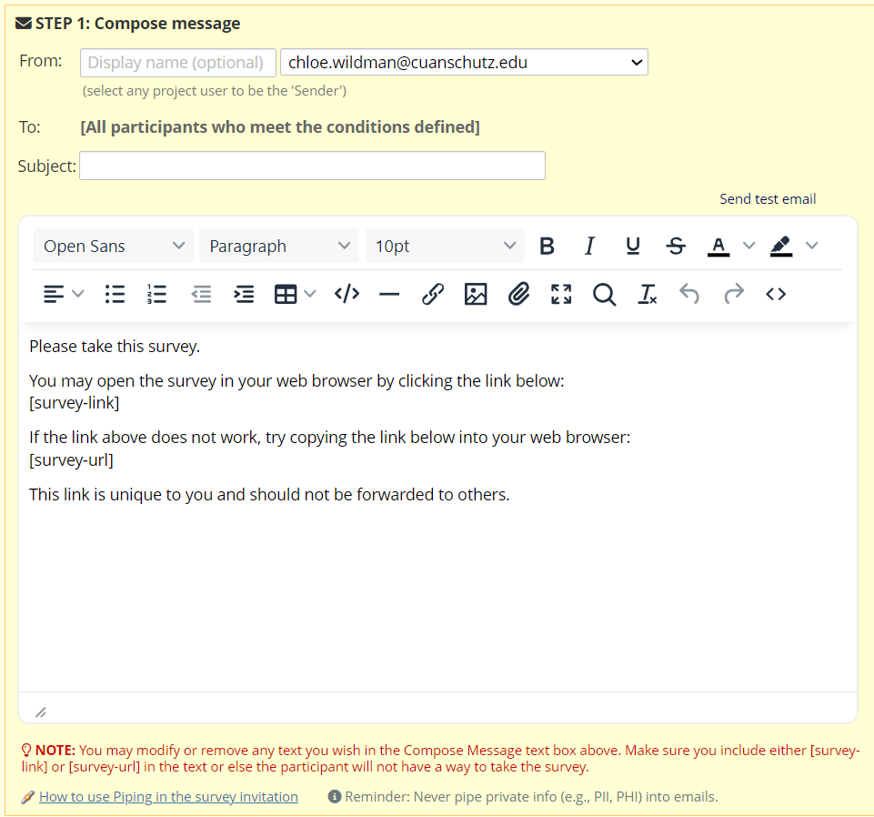Select a different sender email address
Image resolution: width=874 pixels, height=817 pixels.
click(x=464, y=62)
